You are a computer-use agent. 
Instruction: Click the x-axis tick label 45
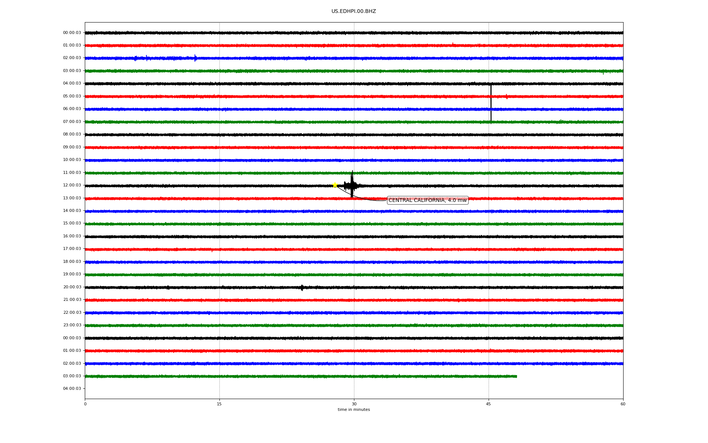489,404
